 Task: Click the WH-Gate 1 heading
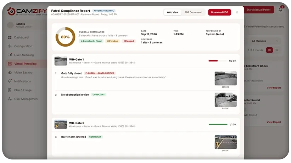point(76,60)
